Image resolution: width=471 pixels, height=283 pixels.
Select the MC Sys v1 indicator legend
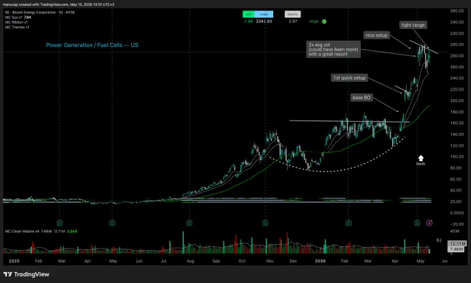(18, 17)
